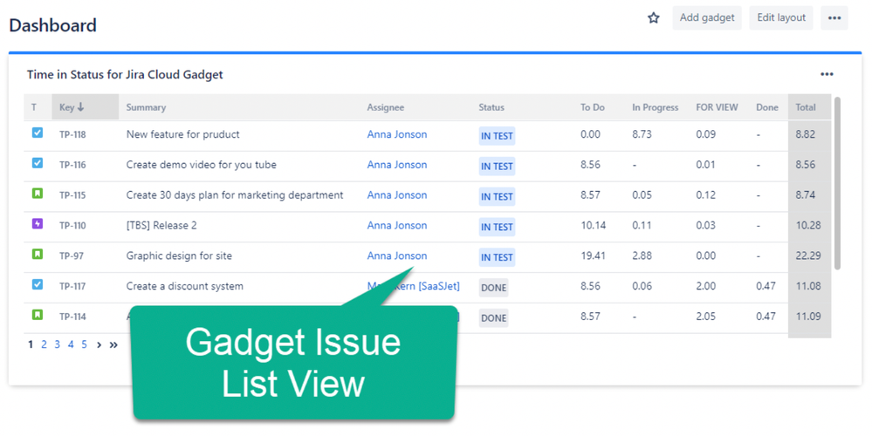Click the Assignee column header
The width and height of the screenshot is (872, 436).
[386, 108]
